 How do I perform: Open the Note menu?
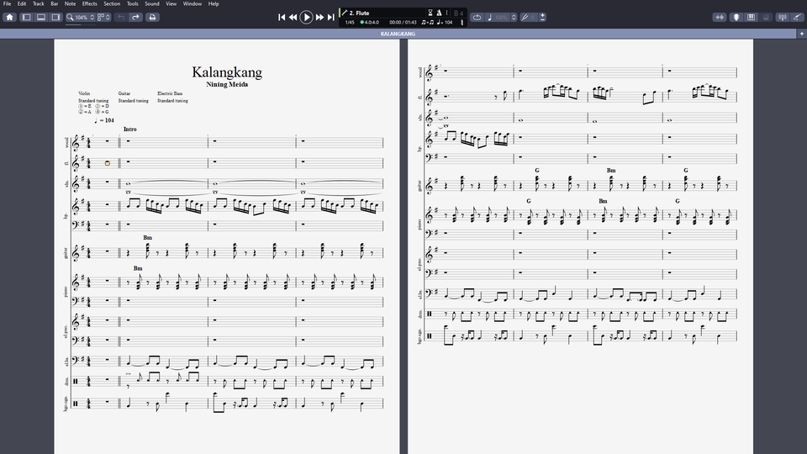[x=70, y=3]
